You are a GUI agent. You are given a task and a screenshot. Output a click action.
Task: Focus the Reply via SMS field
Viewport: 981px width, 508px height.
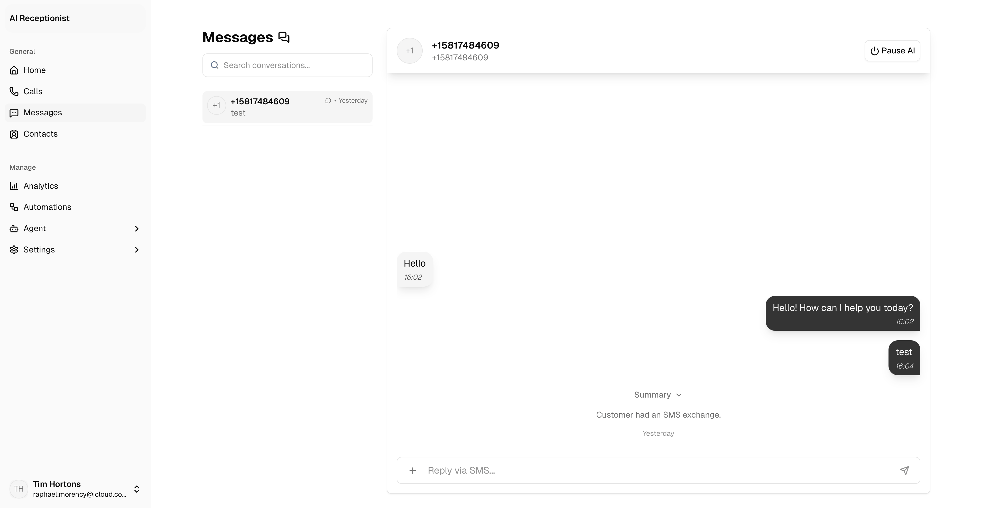pyautogui.click(x=659, y=471)
